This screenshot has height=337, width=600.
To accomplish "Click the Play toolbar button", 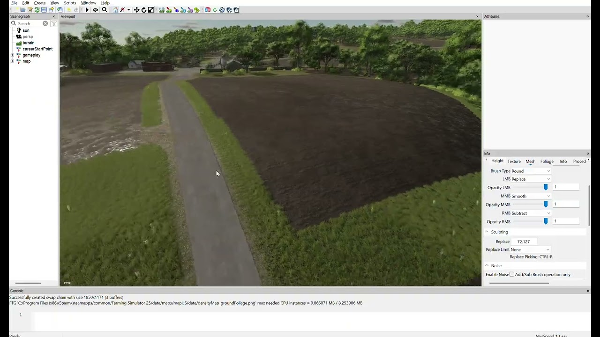I will pyautogui.click(x=87, y=10).
